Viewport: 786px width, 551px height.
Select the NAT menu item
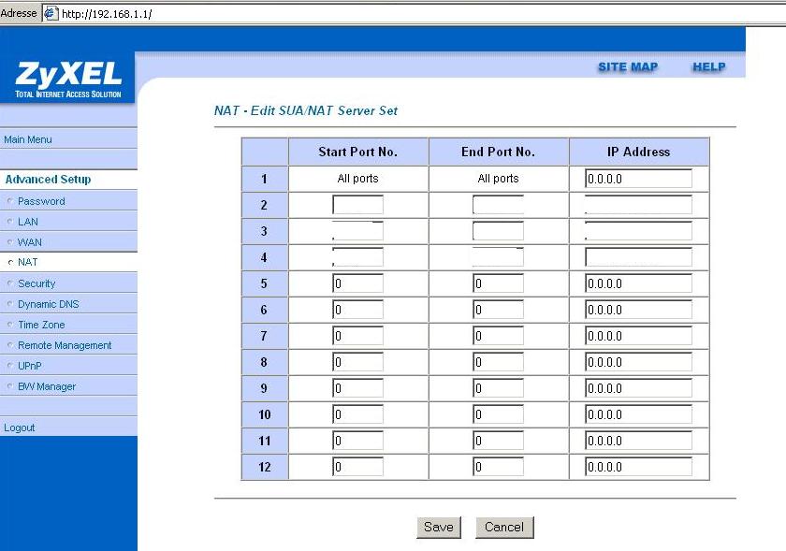coord(27,263)
